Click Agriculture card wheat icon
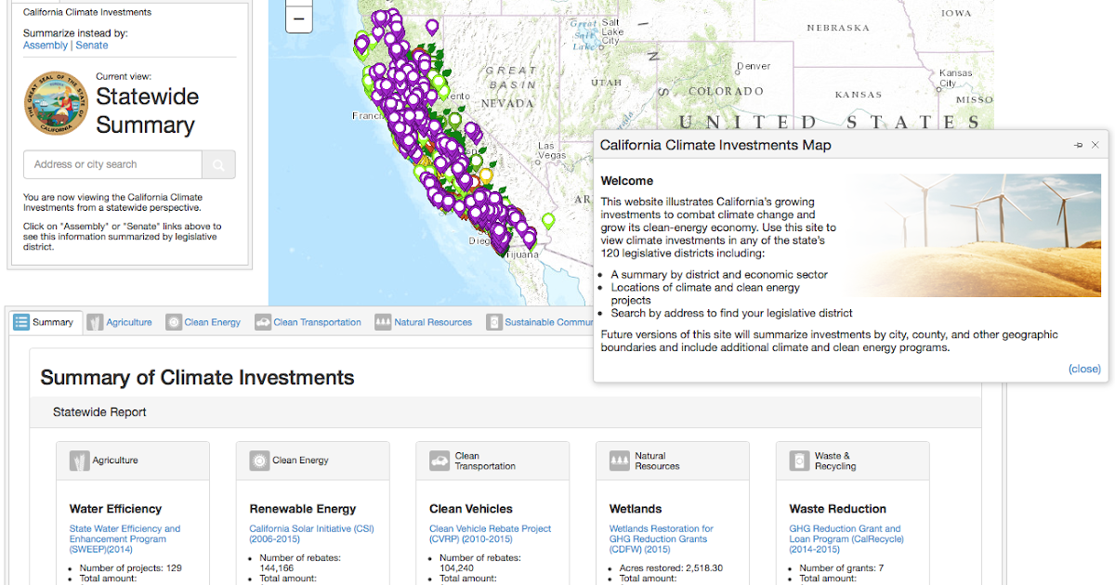 [x=79, y=461]
